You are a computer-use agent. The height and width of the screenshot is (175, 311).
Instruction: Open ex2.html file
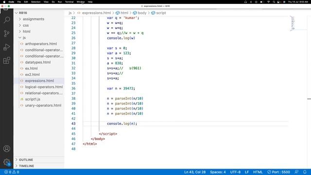[x=32, y=74]
